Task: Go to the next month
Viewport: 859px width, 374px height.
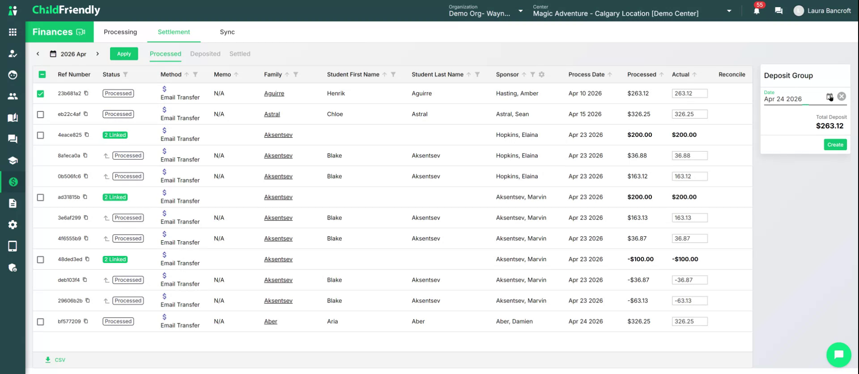Action: pyautogui.click(x=98, y=54)
